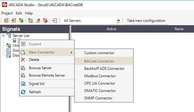Choose Delete in the context menu
Viewport: 194px width, 112px height.
coord(47,60)
